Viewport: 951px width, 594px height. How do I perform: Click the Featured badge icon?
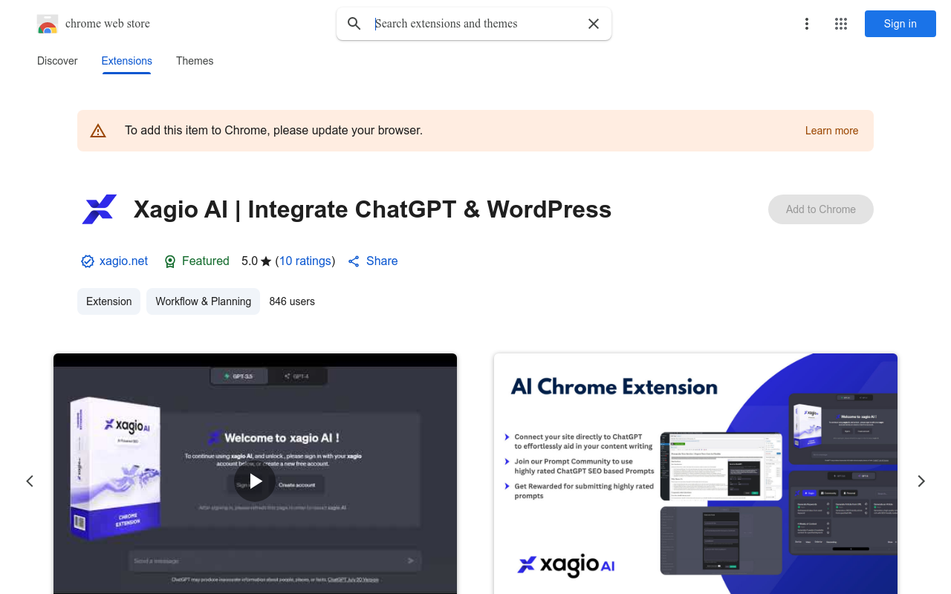[170, 261]
